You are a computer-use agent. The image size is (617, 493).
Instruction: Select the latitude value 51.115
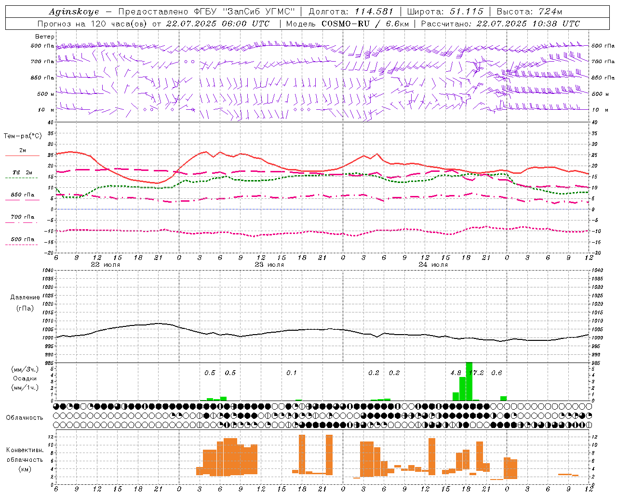(466, 12)
